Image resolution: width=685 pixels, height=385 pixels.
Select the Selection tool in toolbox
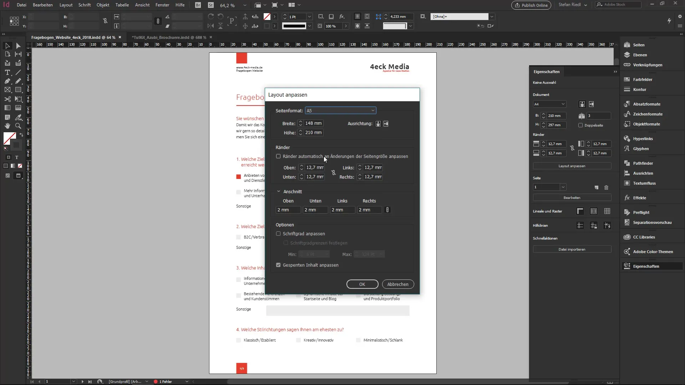[x=7, y=46]
